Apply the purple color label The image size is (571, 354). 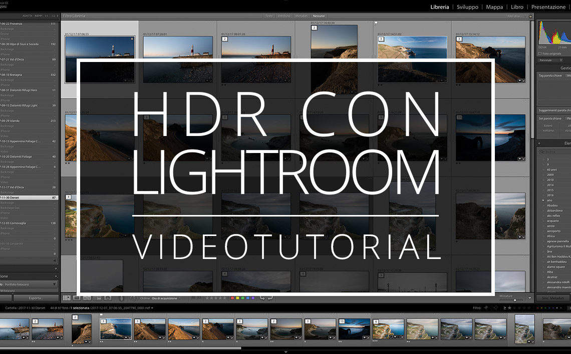tap(253, 298)
